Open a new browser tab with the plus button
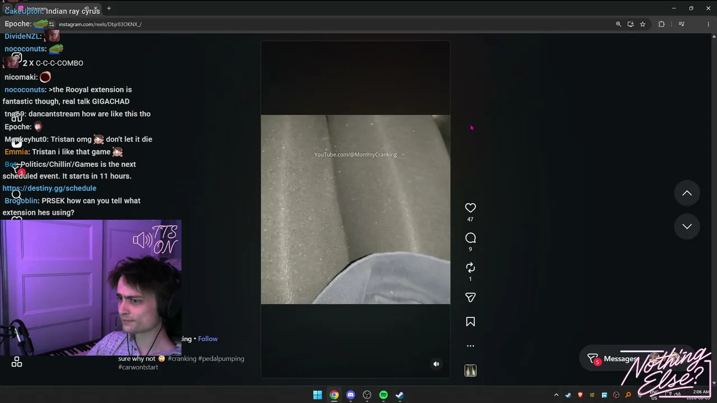The width and height of the screenshot is (717, 403). tap(109, 8)
